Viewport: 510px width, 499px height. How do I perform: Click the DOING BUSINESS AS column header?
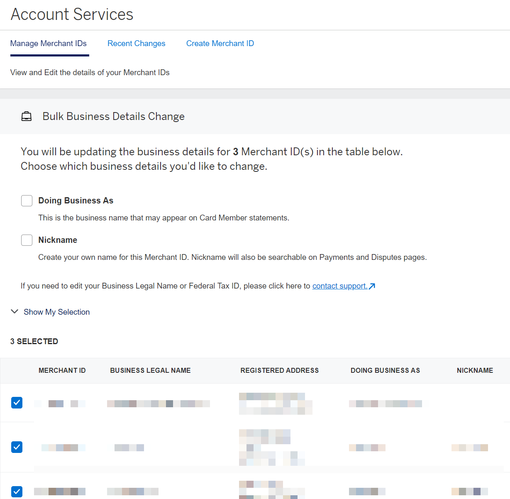tap(385, 370)
